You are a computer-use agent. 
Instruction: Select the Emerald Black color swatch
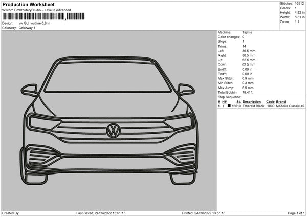(x=228, y=106)
